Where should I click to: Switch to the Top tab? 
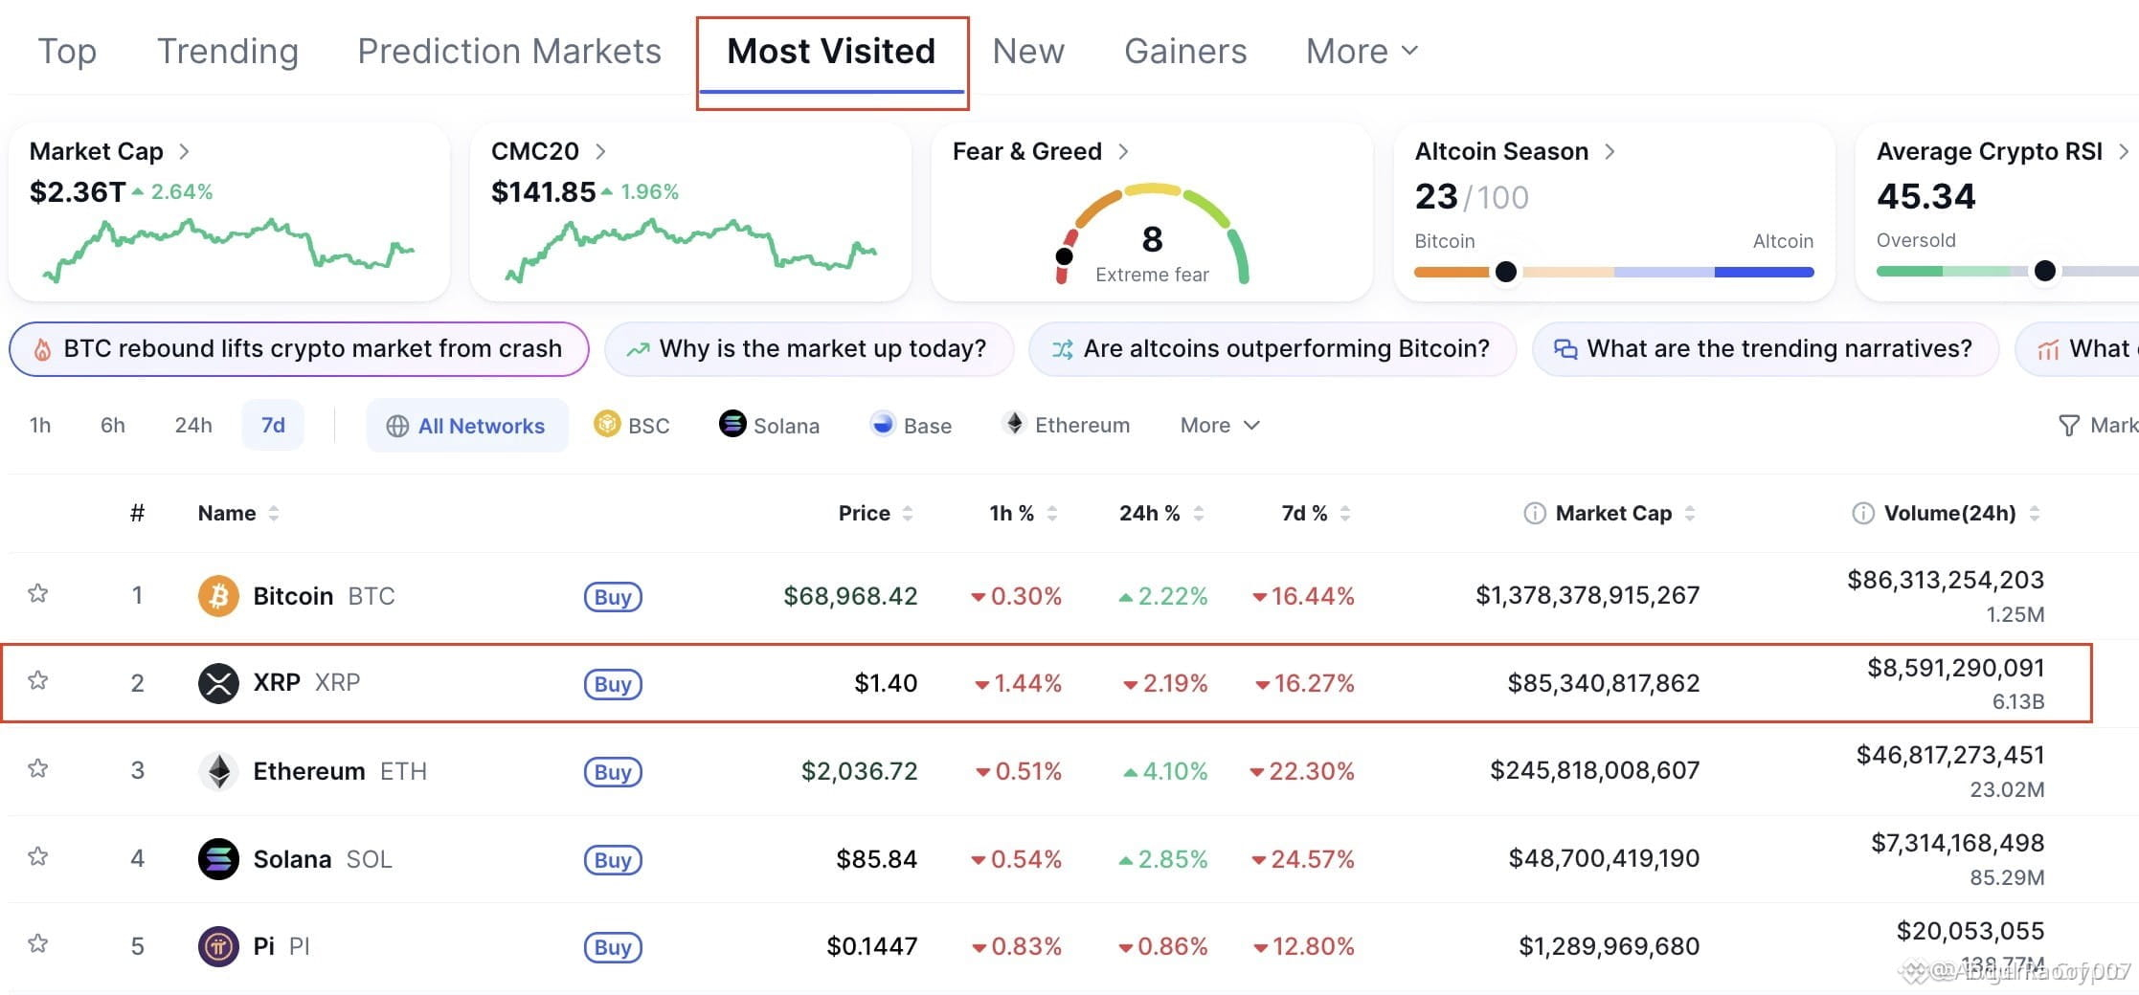(x=67, y=51)
